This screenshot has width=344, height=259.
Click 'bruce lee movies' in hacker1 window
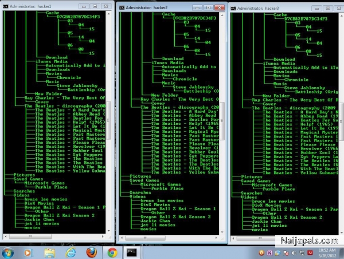[46, 199]
